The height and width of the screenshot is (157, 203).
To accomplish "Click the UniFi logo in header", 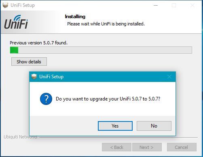I will tap(16, 22).
